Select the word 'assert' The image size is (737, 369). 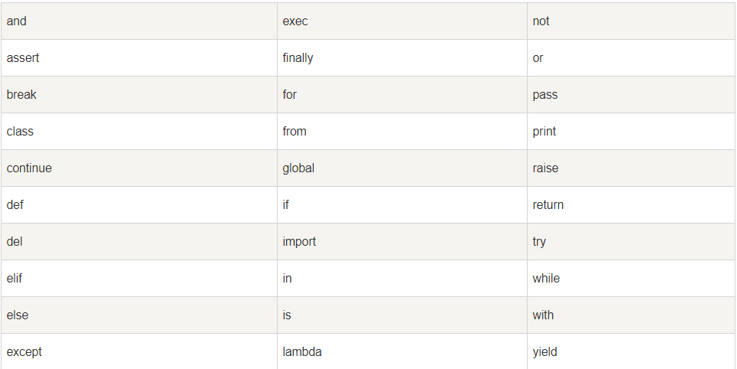(x=23, y=58)
